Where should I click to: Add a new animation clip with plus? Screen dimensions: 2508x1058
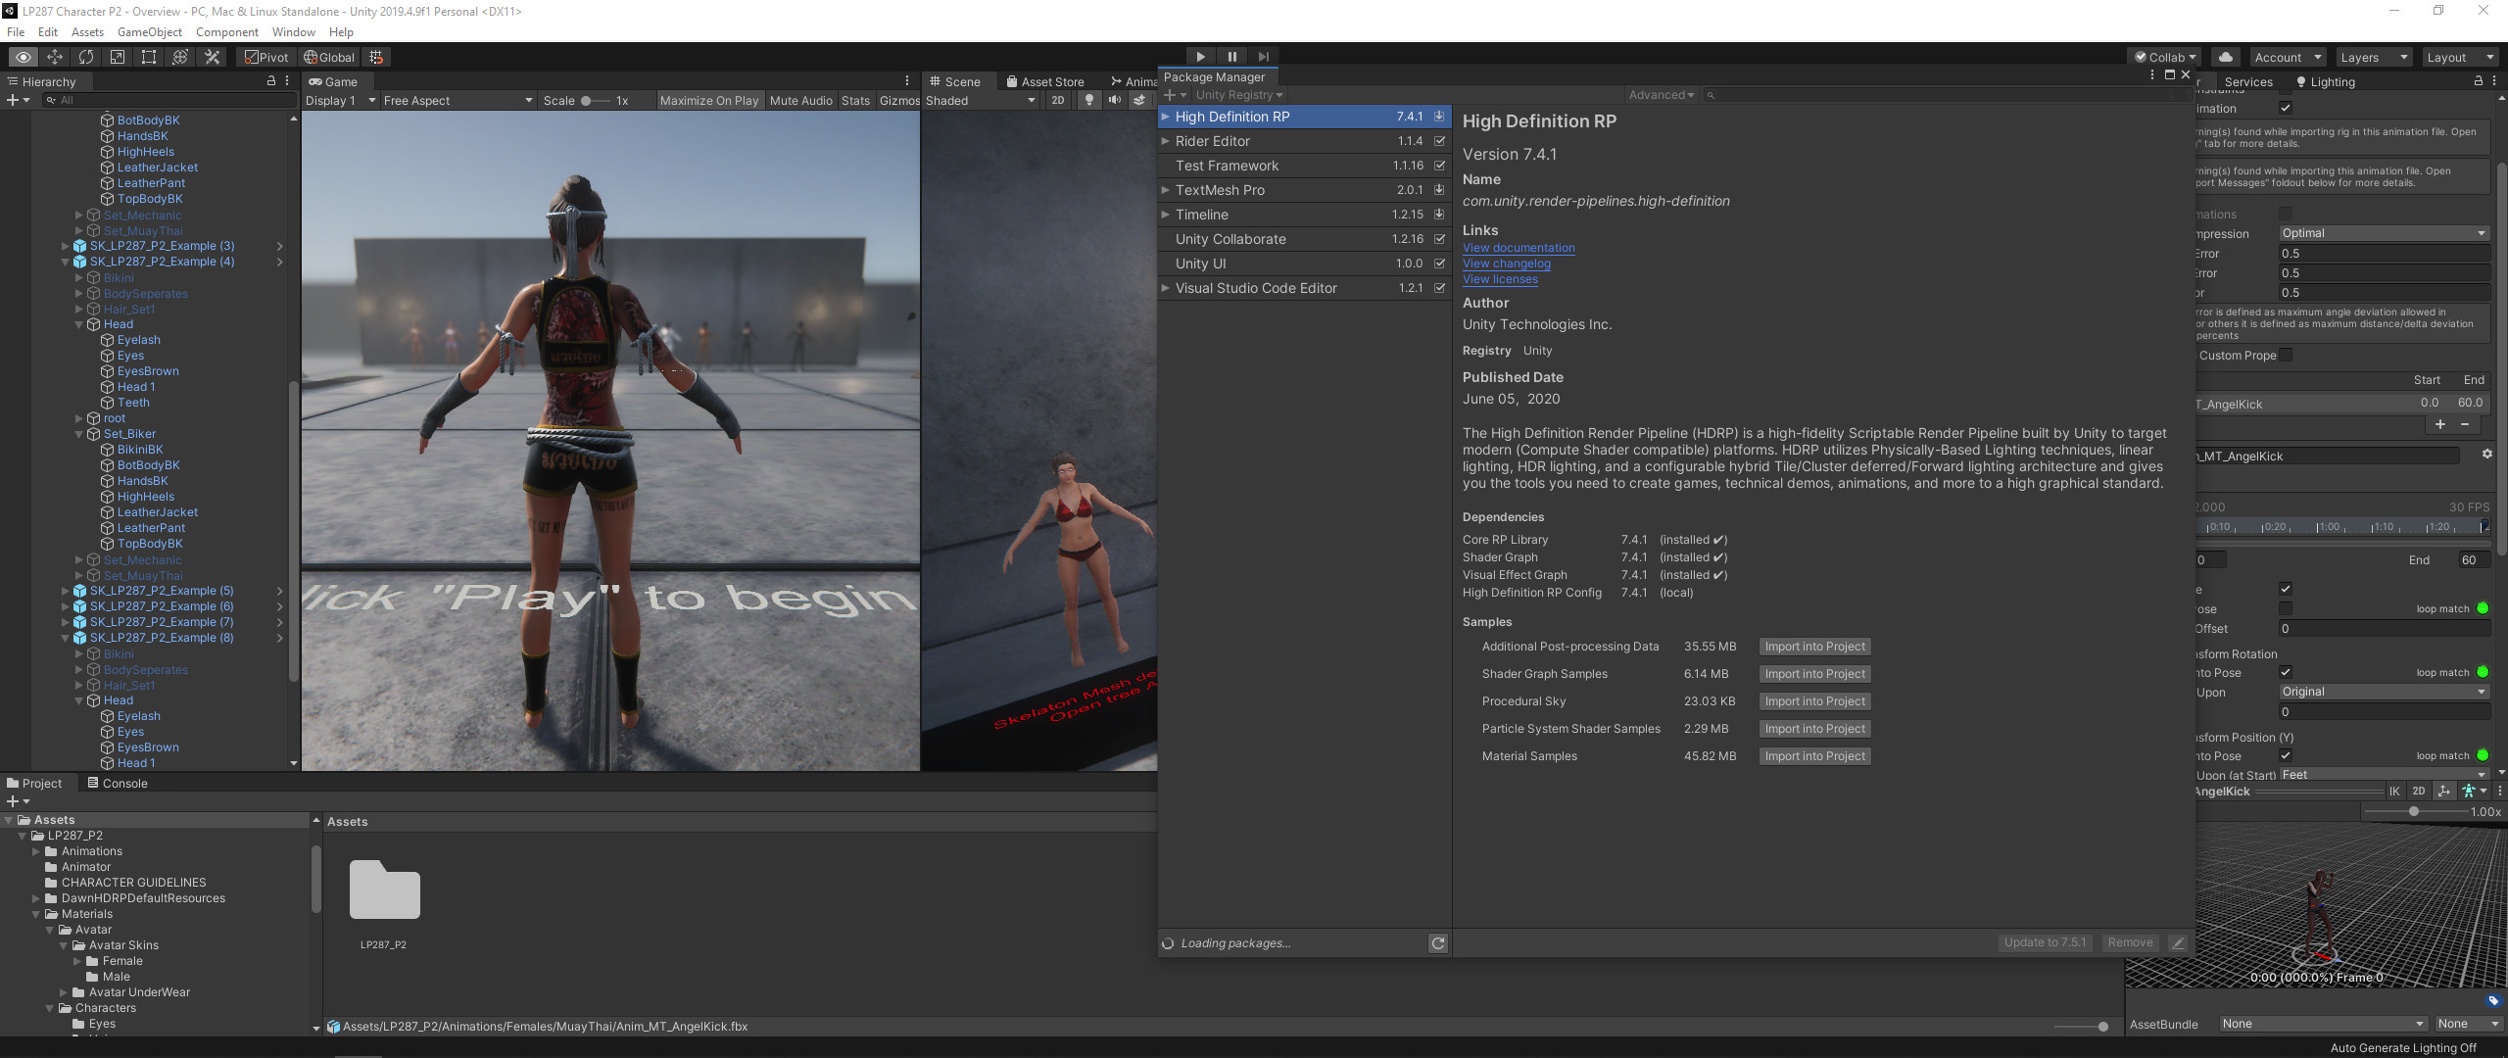coord(2440,424)
